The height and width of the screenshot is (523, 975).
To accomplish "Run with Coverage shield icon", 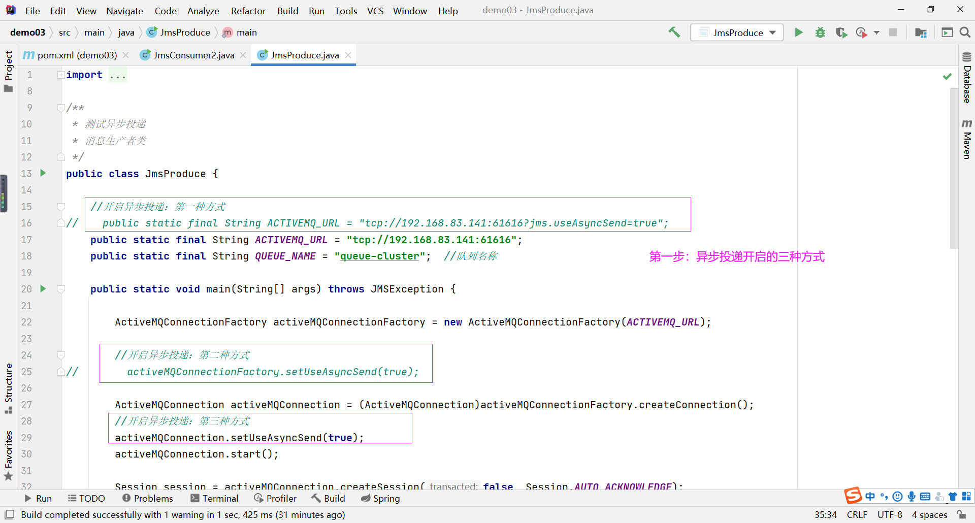I will point(841,32).
